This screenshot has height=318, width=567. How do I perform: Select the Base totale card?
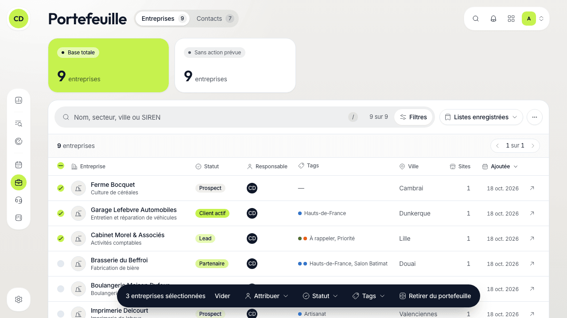coord(109,65)
